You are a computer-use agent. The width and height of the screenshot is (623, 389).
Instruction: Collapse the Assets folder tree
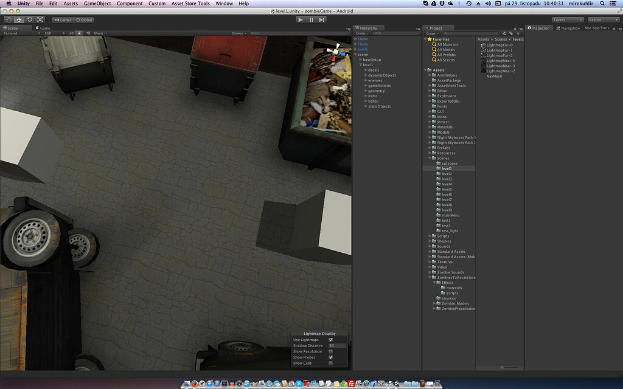pos(425,69)
